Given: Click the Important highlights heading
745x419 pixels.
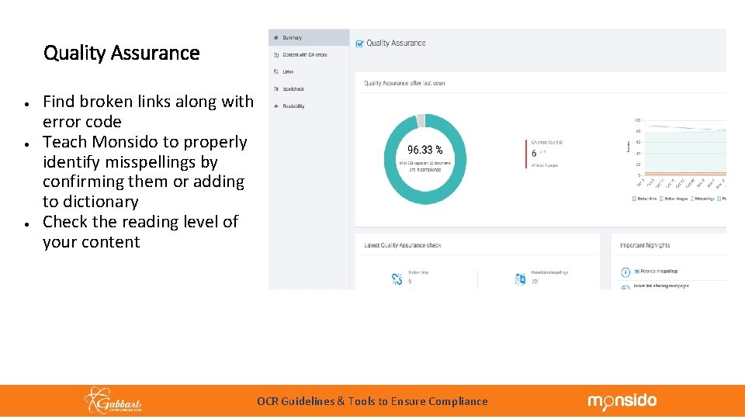Looking at the screenshot, I should tap(645, 245).
